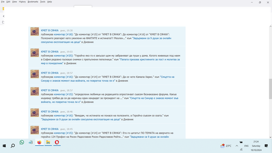The image size is (272, 153).
Task: Open the Tools menu
Action: click(x=42, y=2)
